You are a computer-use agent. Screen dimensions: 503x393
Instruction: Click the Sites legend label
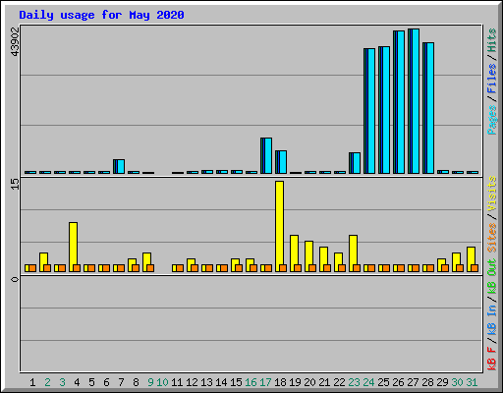(492, 238)
